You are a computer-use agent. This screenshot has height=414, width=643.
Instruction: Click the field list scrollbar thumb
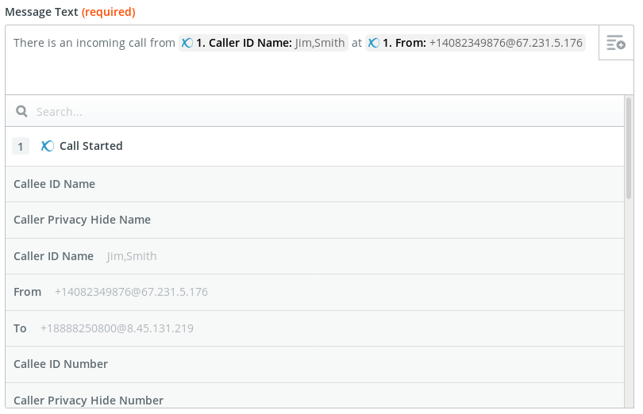(629, 148)
